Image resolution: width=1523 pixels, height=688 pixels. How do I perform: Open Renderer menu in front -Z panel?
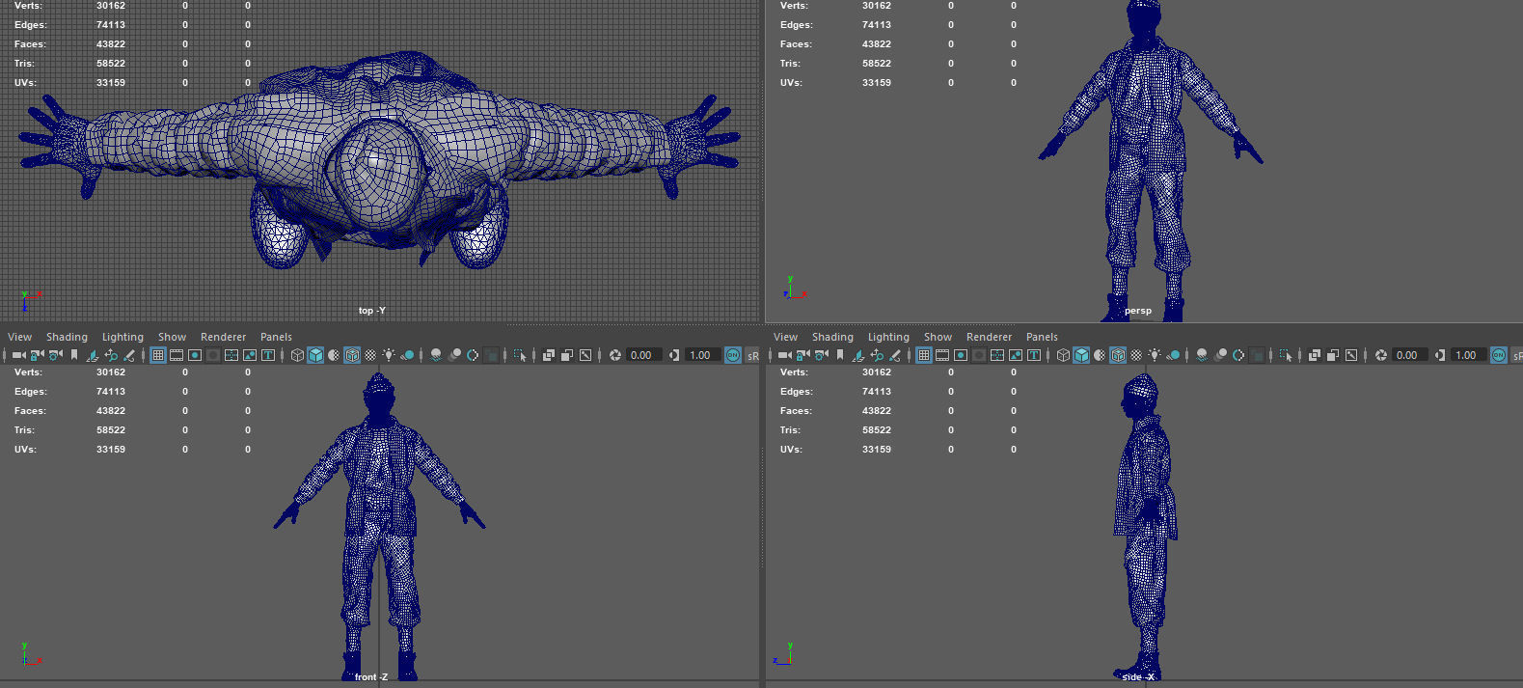pyautogui.click(x=223, y=337)
